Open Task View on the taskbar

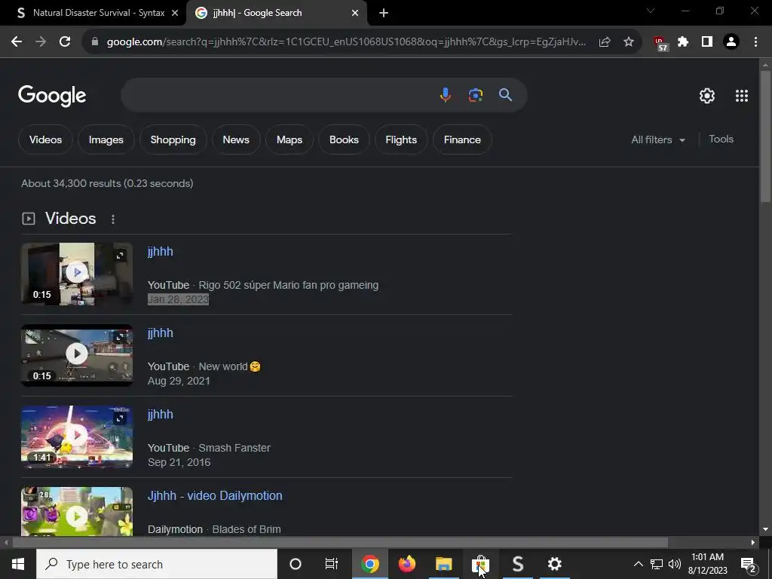332,564
